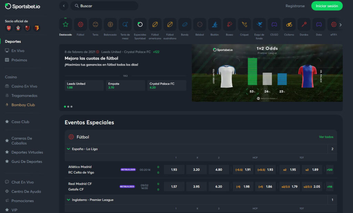Show more sports with the right arrow
The width and height of the screenshot is (353, 213).
pyautogui.click(x=340, y=25)
